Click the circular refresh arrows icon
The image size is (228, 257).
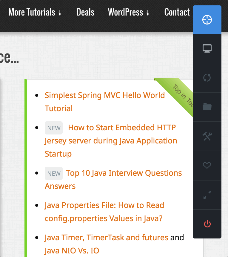pos(207,78)
